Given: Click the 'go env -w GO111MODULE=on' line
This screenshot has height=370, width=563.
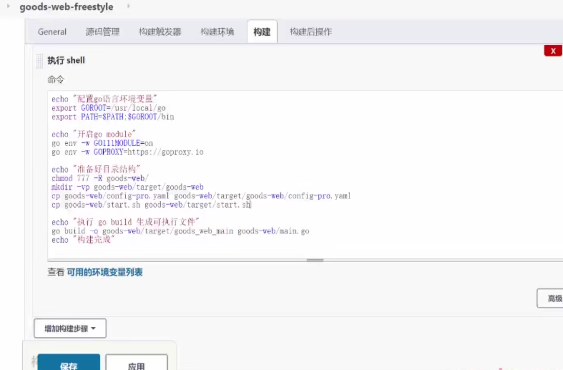Looking at the screenshot, I should (102, 143).
